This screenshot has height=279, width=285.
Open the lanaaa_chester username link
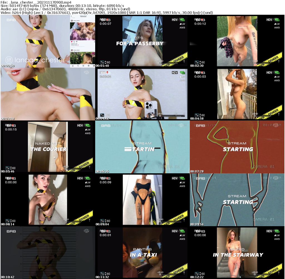(76, 20)
